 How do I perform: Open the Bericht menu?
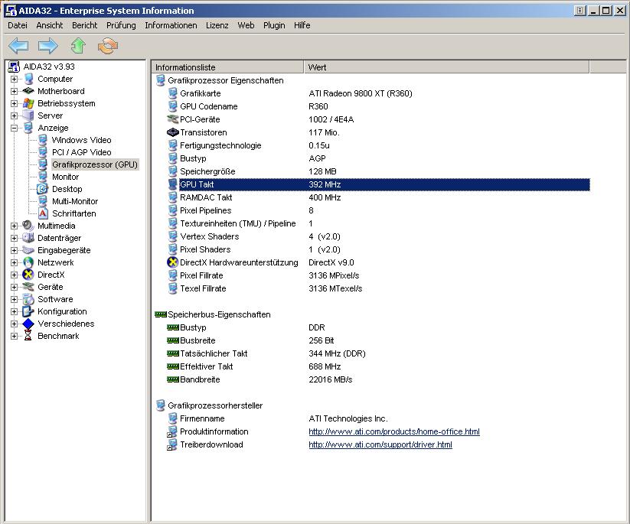[x=84, y=25]
